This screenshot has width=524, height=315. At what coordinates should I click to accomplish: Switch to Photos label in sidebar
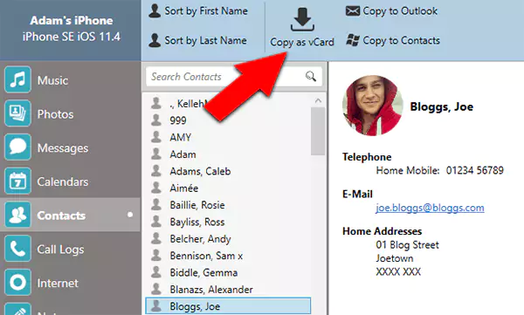point(55,114)
